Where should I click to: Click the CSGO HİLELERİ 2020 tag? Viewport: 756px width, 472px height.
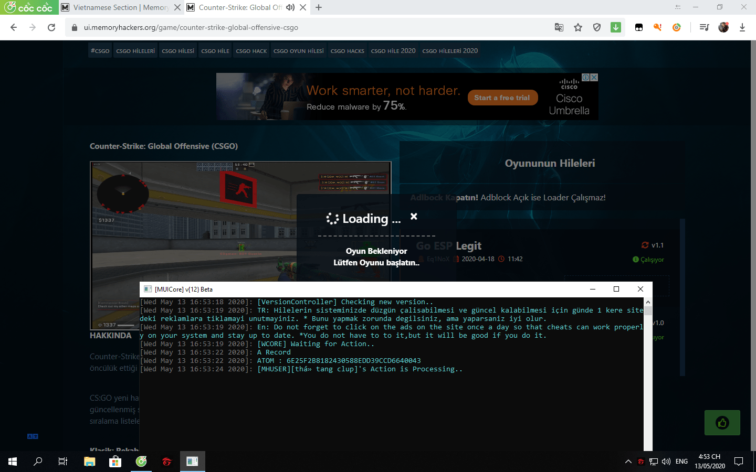450,51
